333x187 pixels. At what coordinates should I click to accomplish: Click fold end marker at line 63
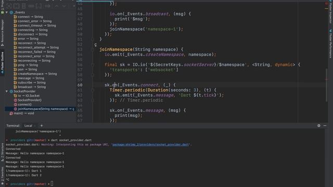coord(93,100)
